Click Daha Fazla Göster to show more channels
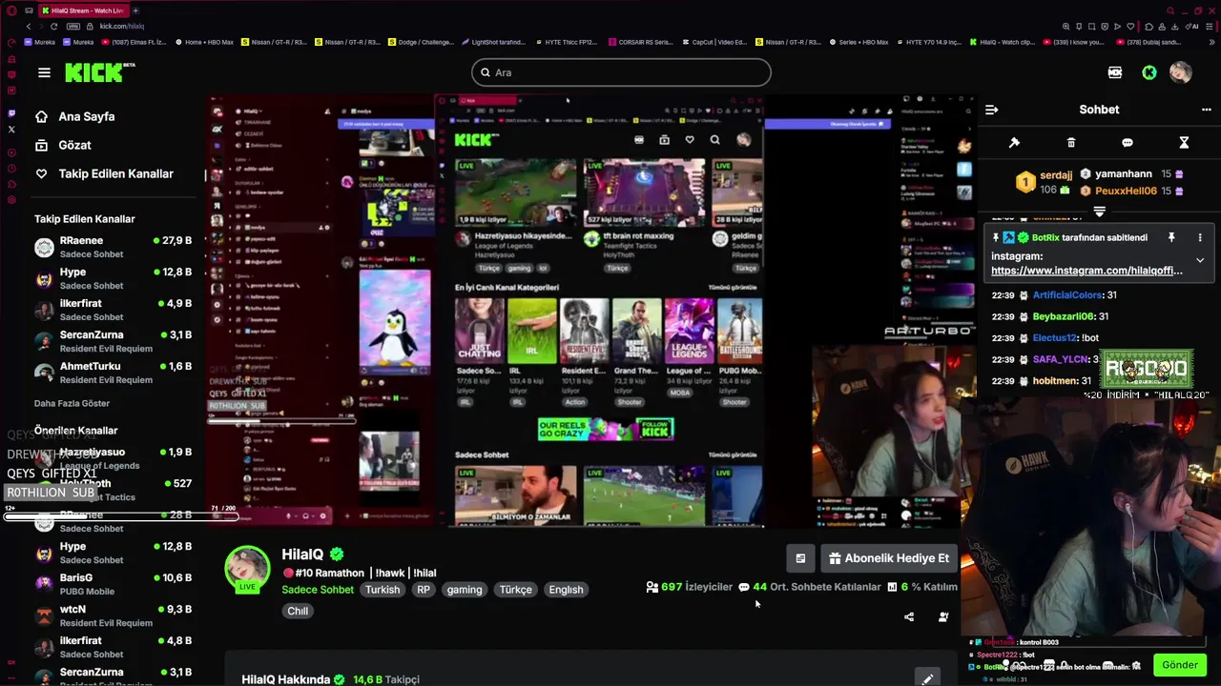Image resolution: width=1221 pixels, height=686 pixels. pos(72,403)
